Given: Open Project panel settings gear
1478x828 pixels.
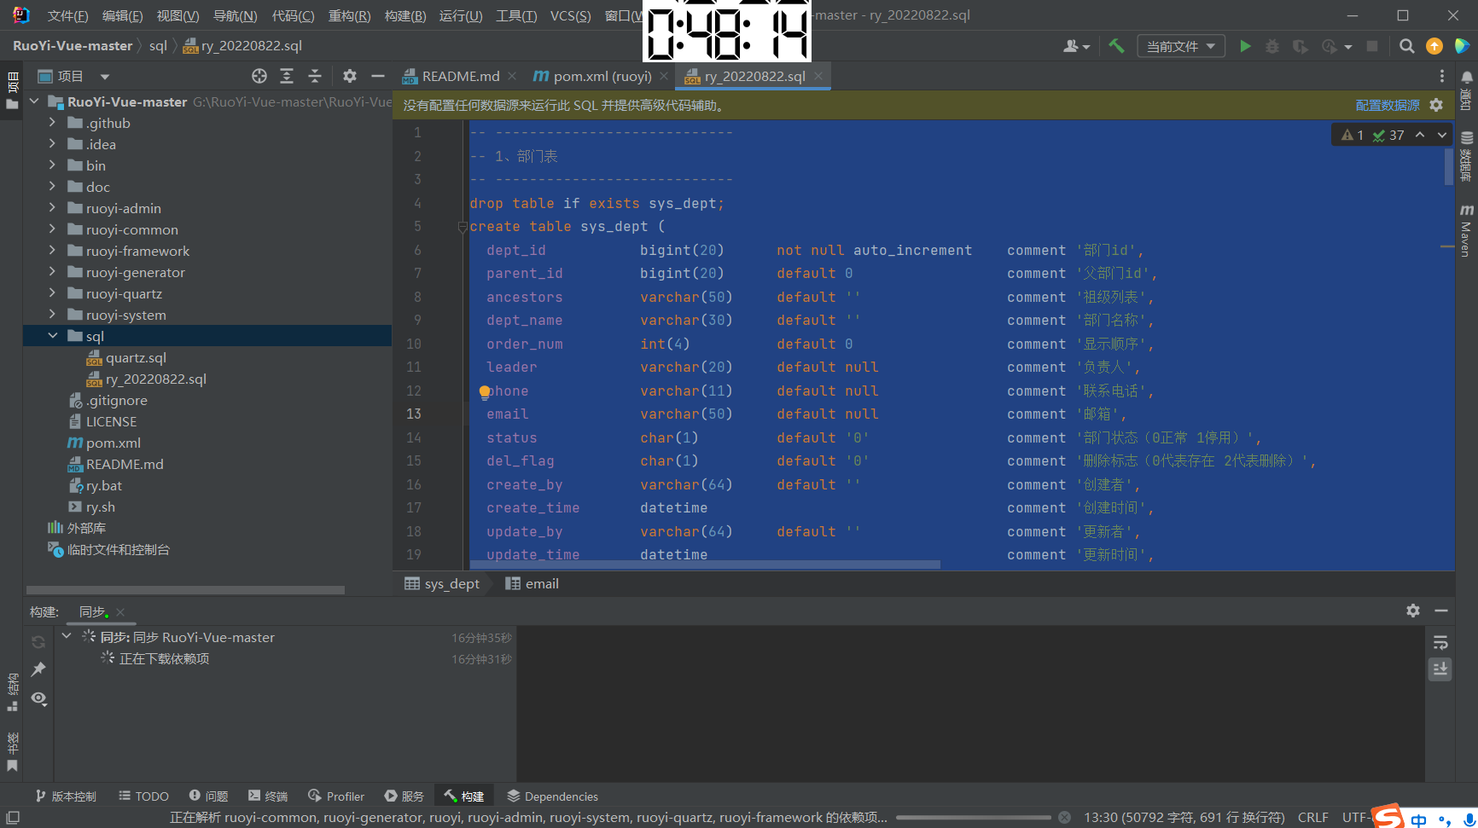Looking at the screenshot, I should (350, 76).
